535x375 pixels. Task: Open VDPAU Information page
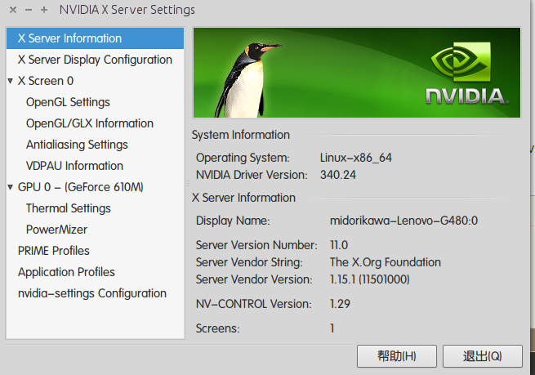point(74,166)
